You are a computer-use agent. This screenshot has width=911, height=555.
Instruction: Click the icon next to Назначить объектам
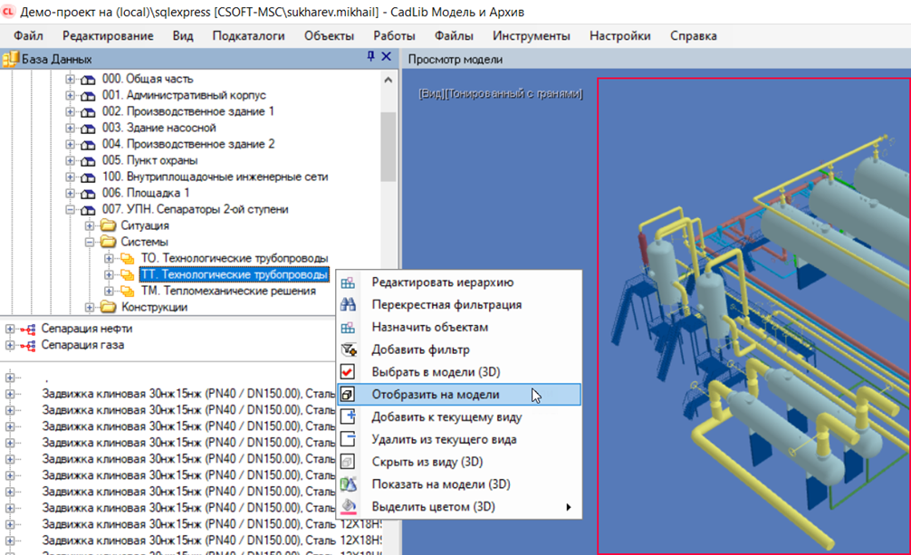(x=348, y=328)
